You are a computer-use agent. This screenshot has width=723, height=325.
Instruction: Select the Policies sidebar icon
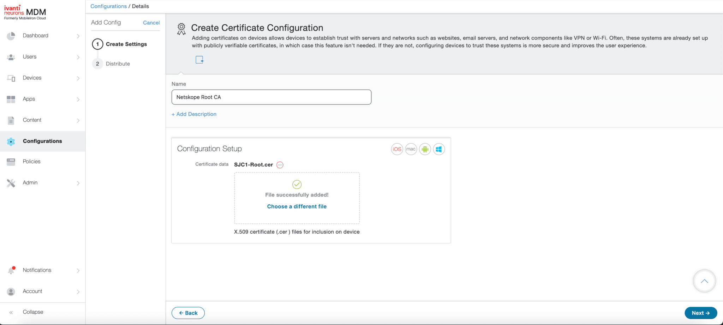[11, 162]
